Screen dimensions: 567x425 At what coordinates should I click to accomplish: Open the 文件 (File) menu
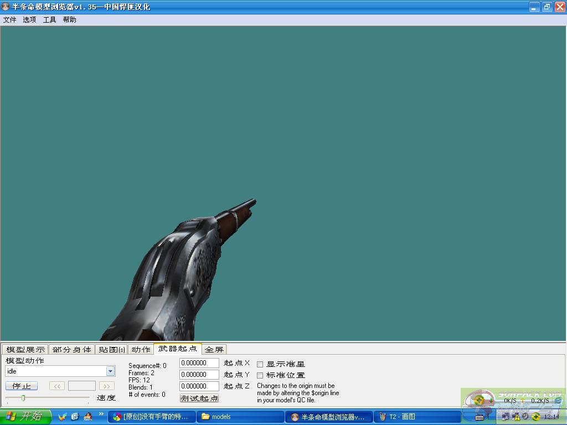click(x=9, y=19)
